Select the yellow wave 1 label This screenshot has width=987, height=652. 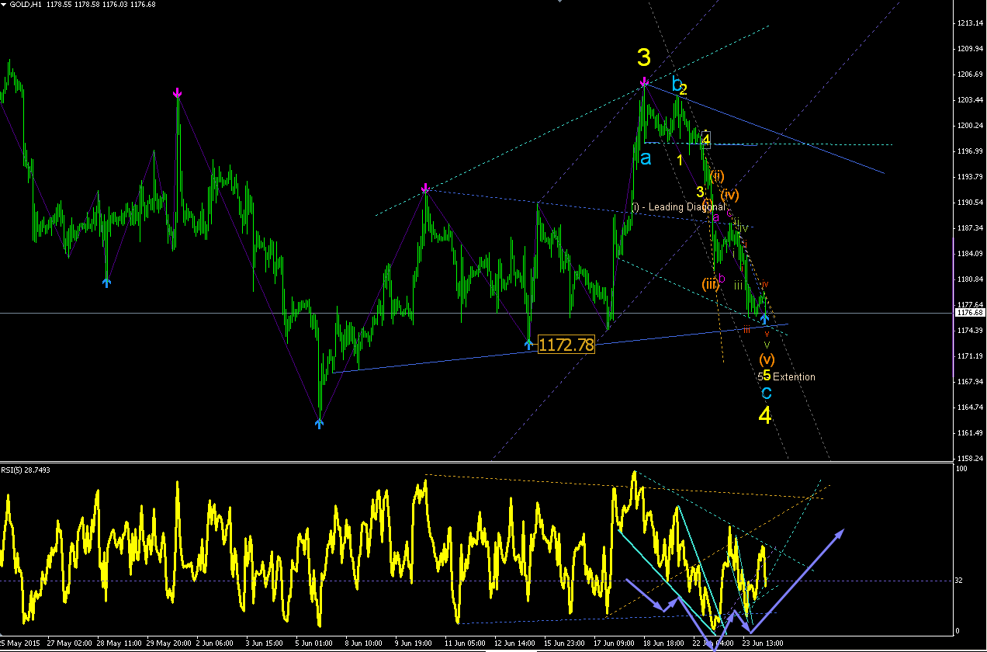680,161
